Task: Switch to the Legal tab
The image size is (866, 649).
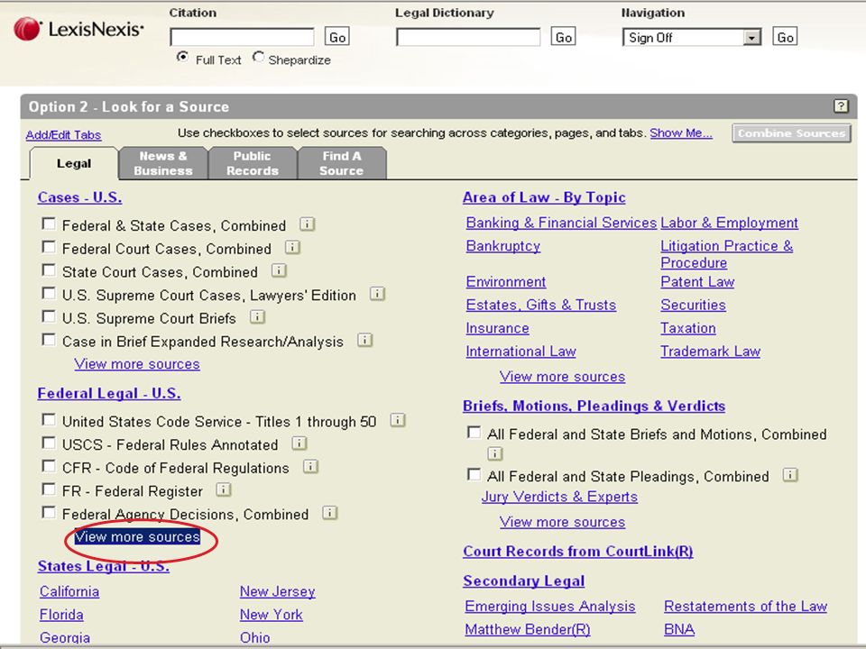Action: click(x=74, y=163)
